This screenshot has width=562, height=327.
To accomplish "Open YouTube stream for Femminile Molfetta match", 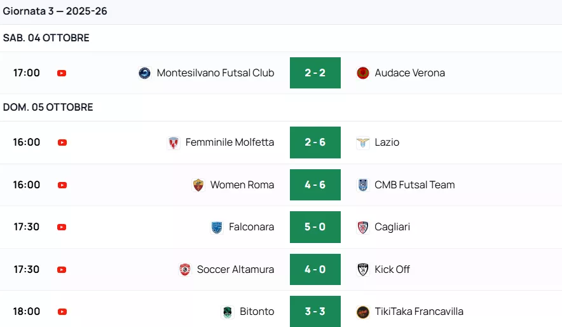I will coord(62,143).
